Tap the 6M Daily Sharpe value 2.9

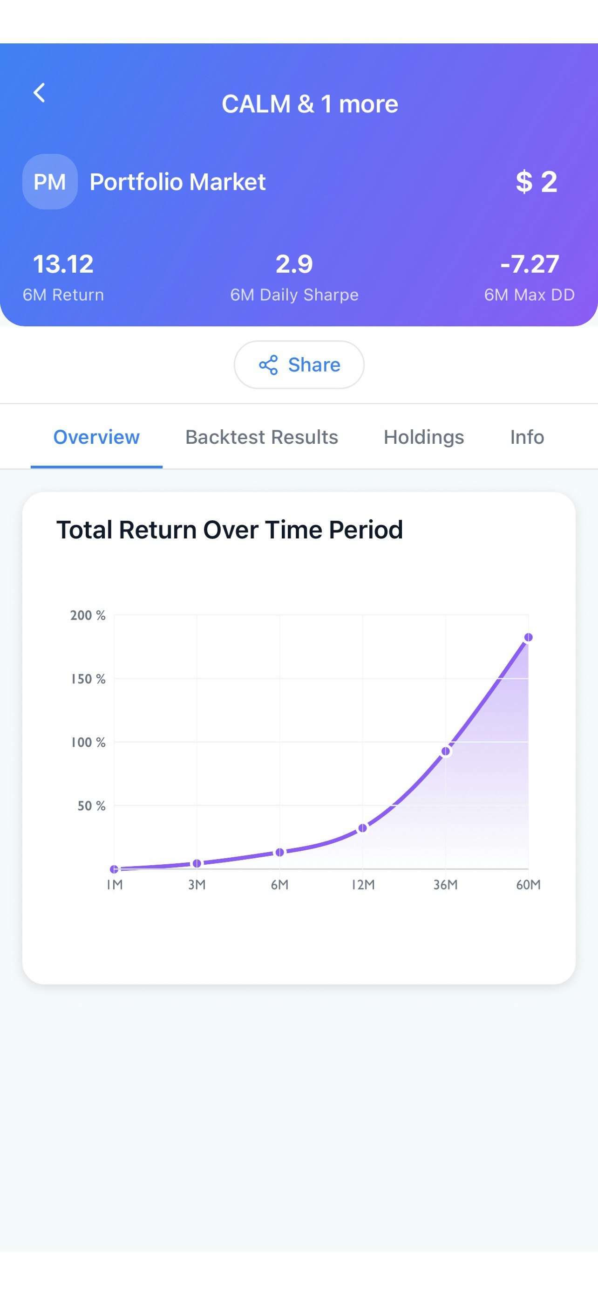point(294,263)
